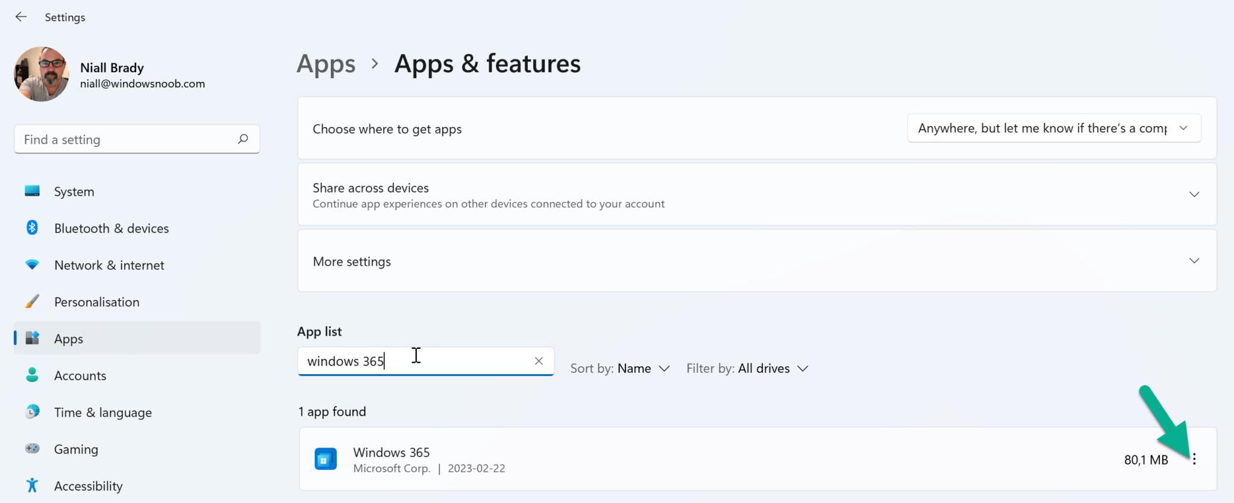The width and height of the screenshot is (1234, 503).
Task: Click the Windows 365 app icon
Action: (326, 459)
